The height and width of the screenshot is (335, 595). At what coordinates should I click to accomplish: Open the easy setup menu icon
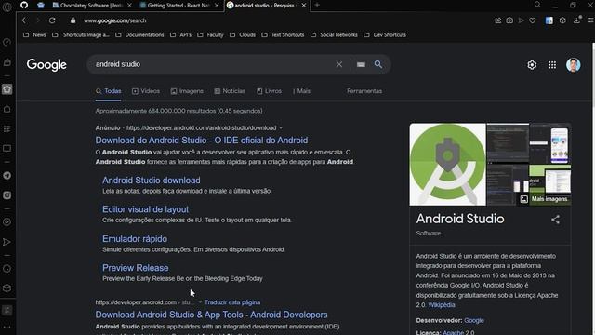591,20
